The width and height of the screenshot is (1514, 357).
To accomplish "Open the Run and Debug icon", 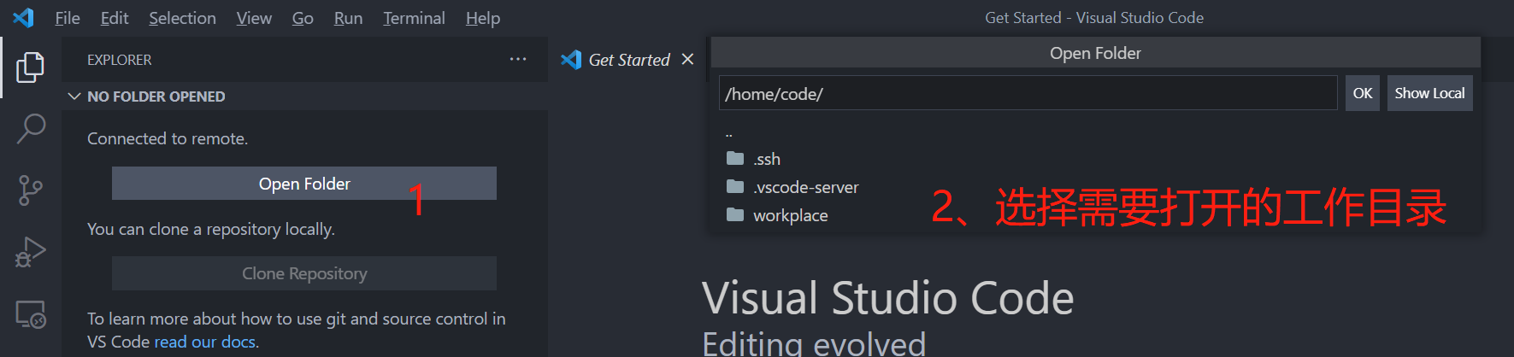I will pyautogui.click(x=31, y=252).
